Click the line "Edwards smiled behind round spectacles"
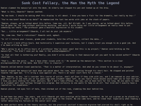141x106 pixels. point(67,67)
